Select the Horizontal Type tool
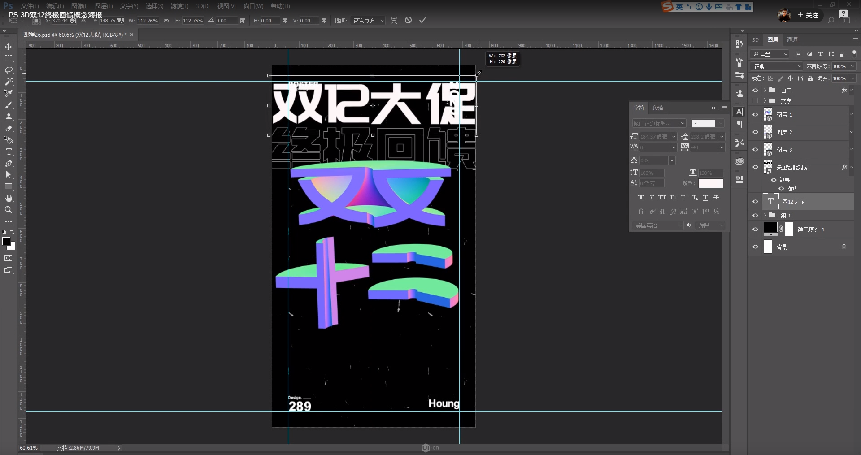This screenshot has width=861, height=455. click(x=9, y=152)
